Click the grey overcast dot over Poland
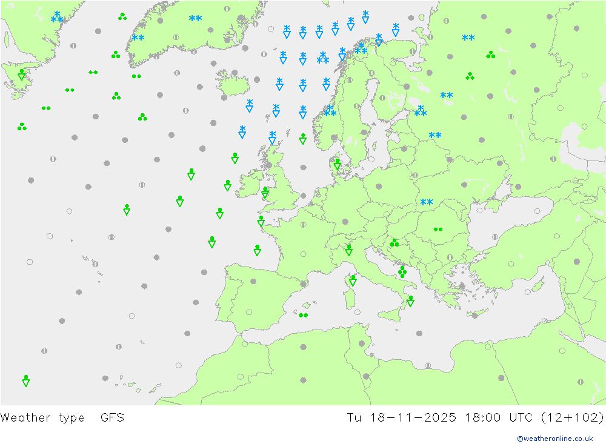Image resolution: width=606 pixels, height=444 pixels. 379,186
